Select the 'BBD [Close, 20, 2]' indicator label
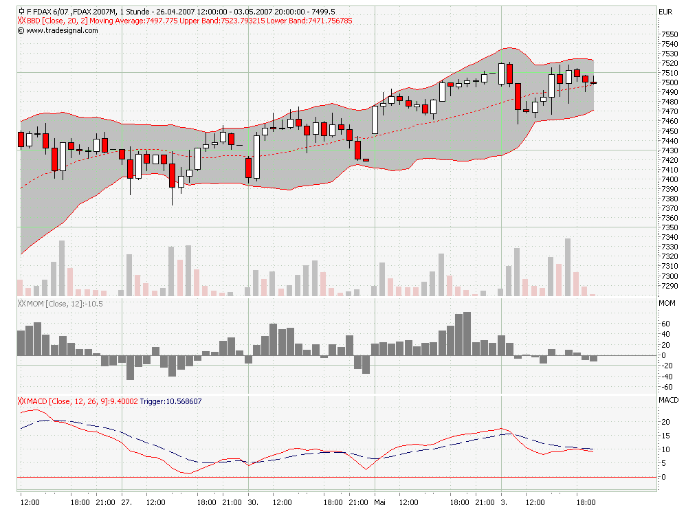Image resolution: width=697 pixels, height=514 pixels. point(57,21)
